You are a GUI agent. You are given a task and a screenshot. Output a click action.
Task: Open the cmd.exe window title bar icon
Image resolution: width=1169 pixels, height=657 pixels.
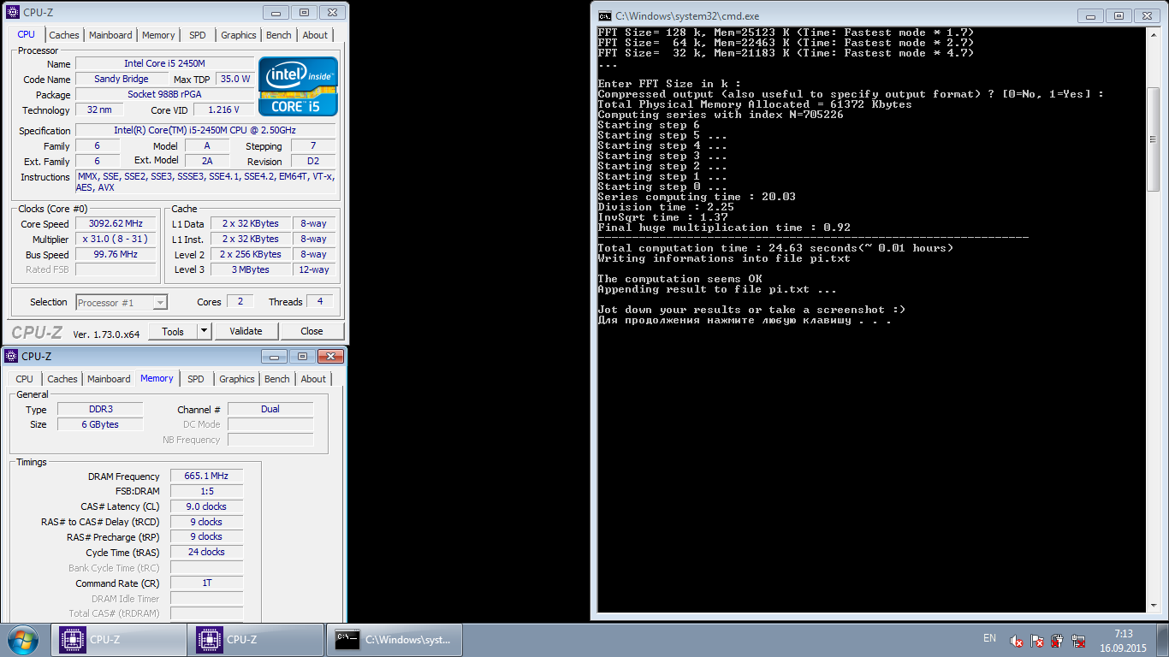tap(604, 15)
